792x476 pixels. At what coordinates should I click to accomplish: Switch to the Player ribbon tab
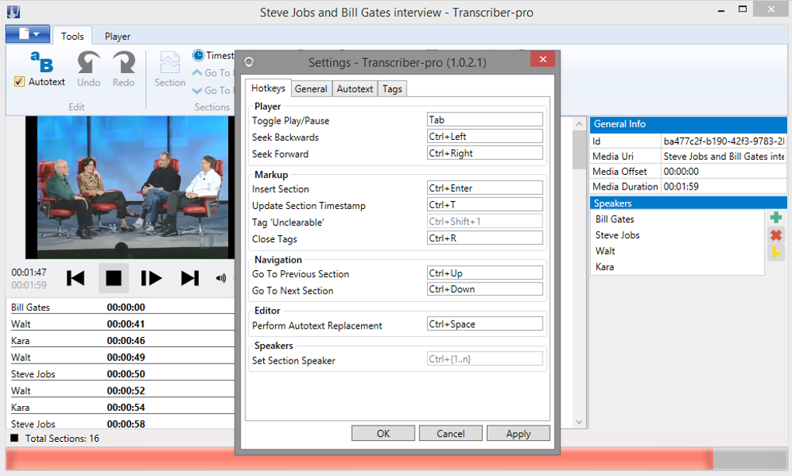pos(118,36)
